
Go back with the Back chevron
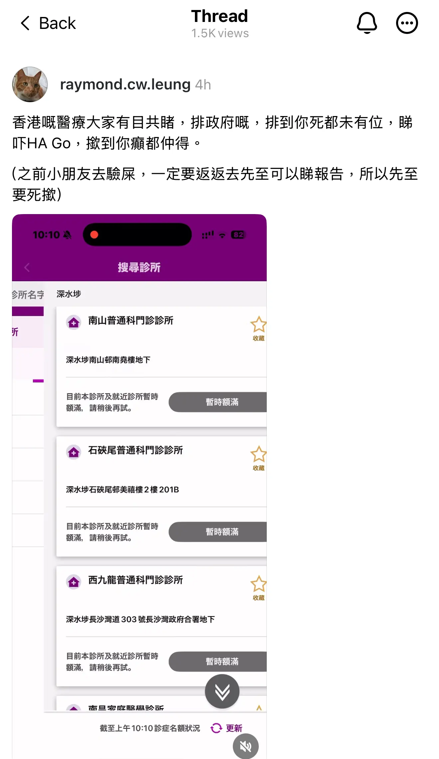(x=48, y=23)
